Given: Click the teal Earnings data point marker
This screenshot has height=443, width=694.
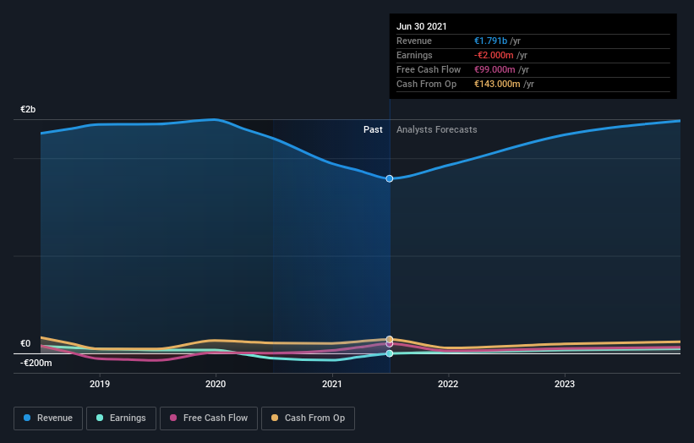Looking at the screenshot, I should pos(390,353).
